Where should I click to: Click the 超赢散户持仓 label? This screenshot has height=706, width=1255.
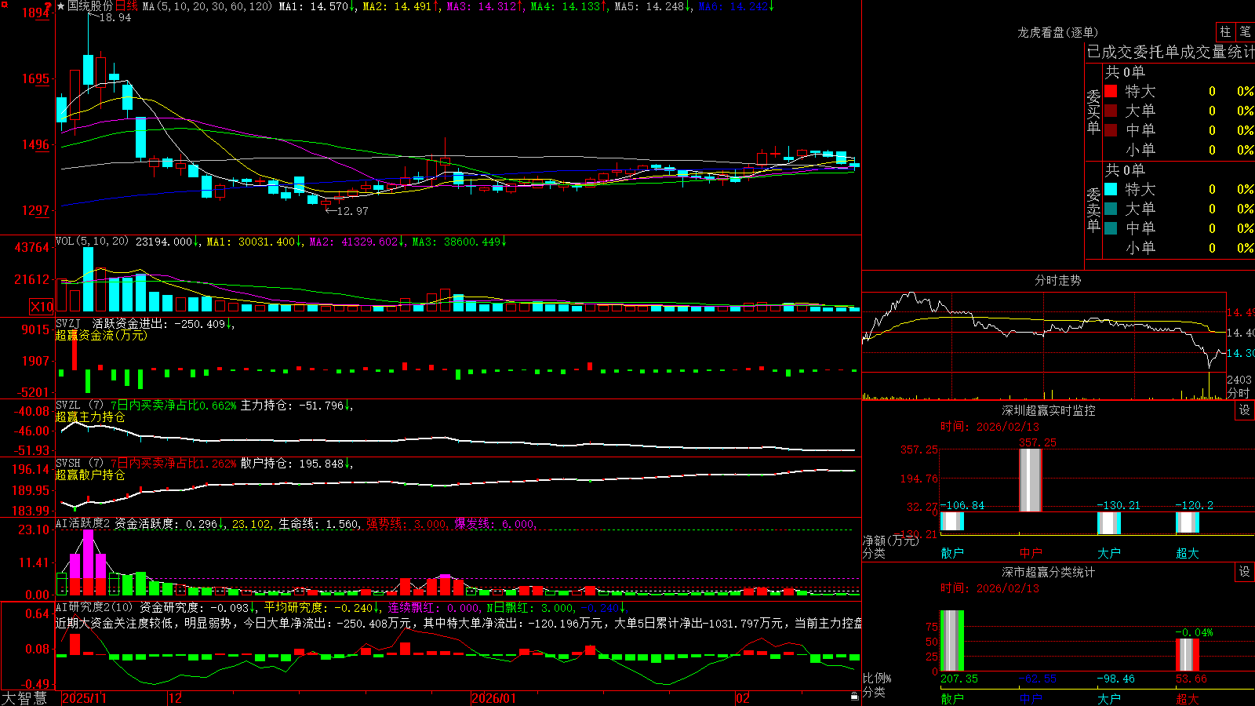pyautogui.click(x=90, y=475)
